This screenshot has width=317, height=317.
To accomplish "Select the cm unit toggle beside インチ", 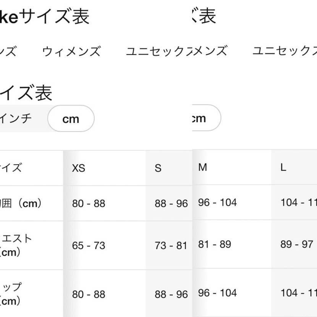I will (x=71, y=119).
